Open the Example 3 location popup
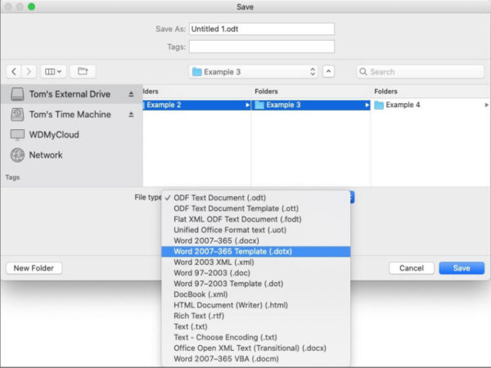 [x=254, y=72]
